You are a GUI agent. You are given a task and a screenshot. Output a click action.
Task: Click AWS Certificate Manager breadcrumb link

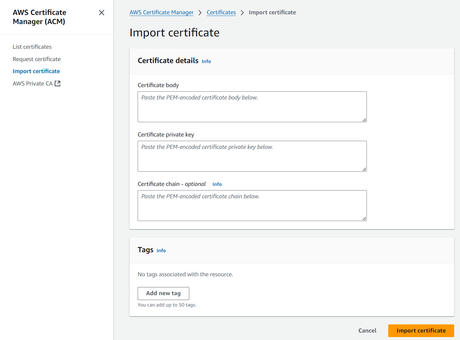(x=161, y=12)
